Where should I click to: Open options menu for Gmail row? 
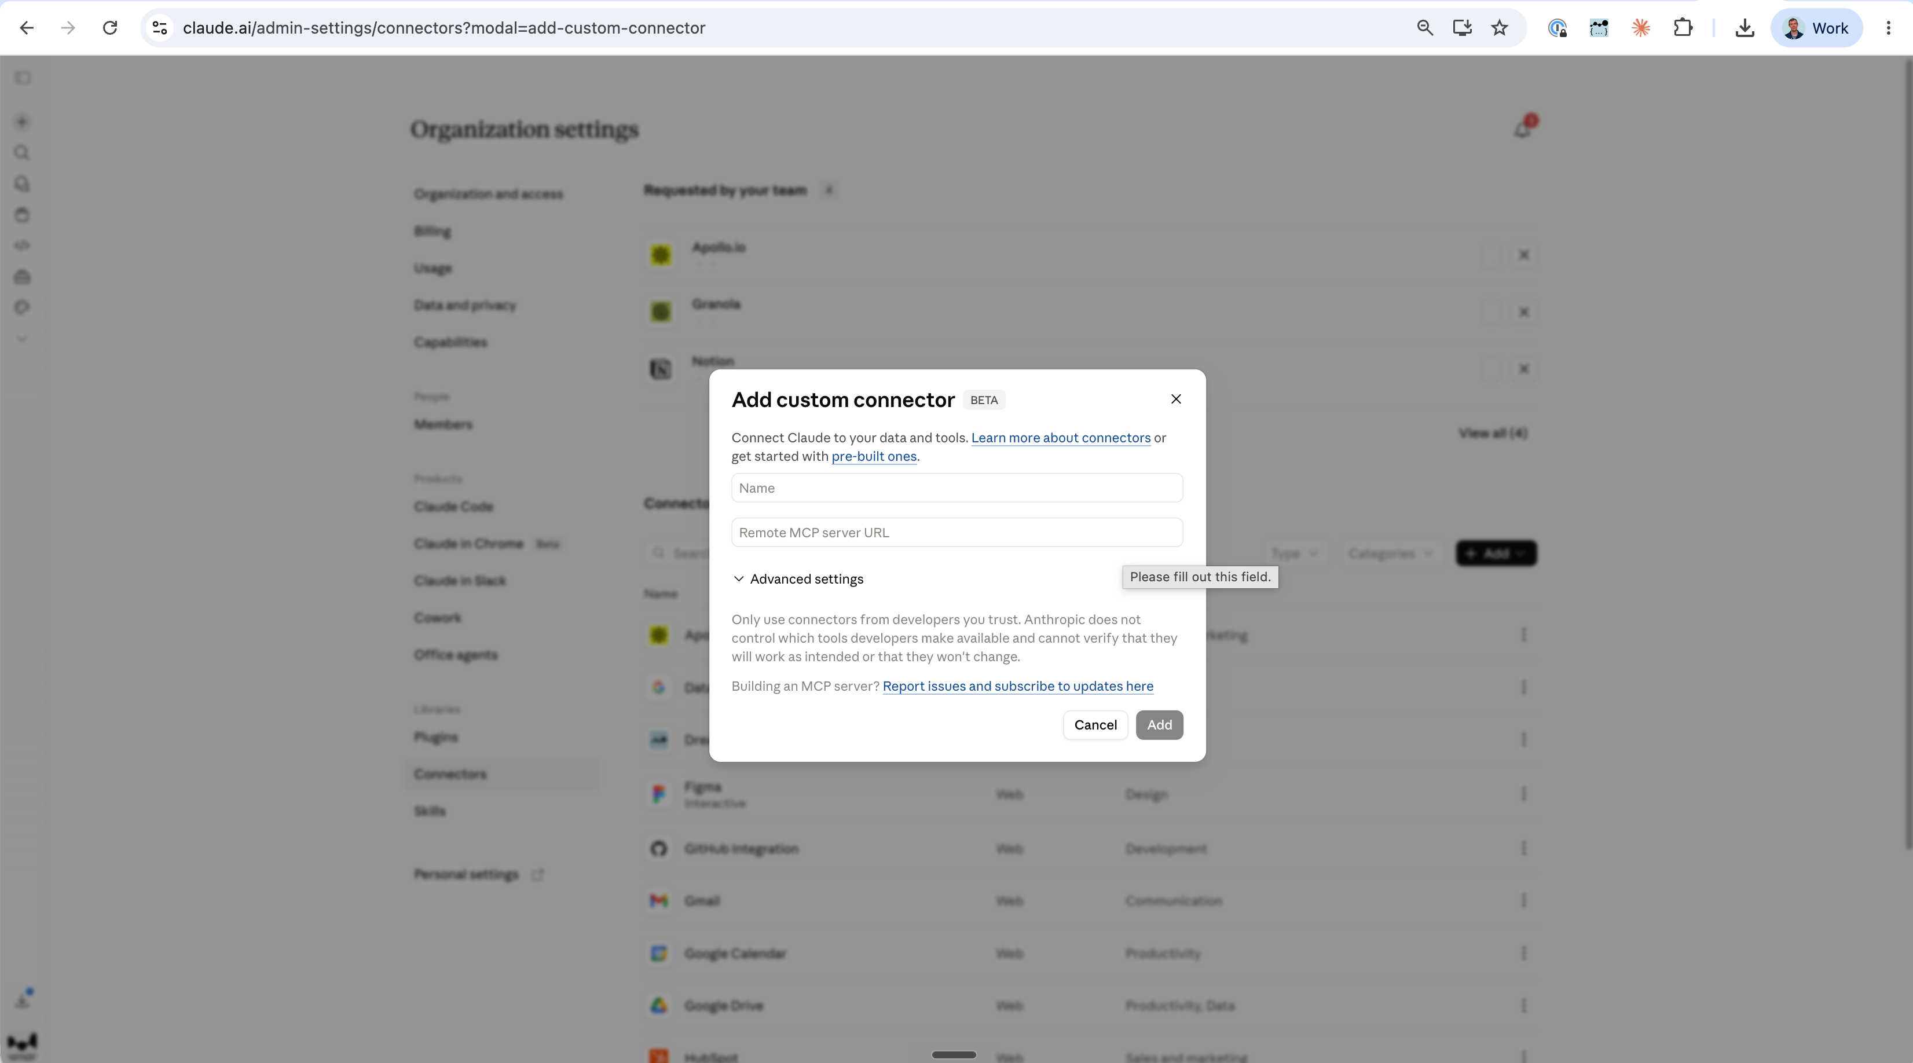[1524, 900]
